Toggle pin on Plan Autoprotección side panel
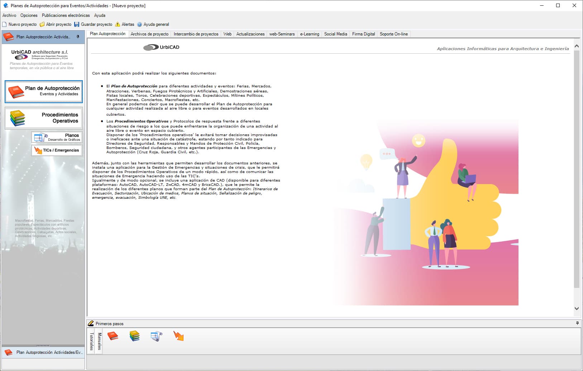This screenshot has height=371, width=583. point(78,37)
